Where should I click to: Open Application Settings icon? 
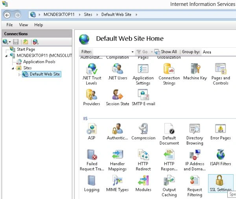143,74
